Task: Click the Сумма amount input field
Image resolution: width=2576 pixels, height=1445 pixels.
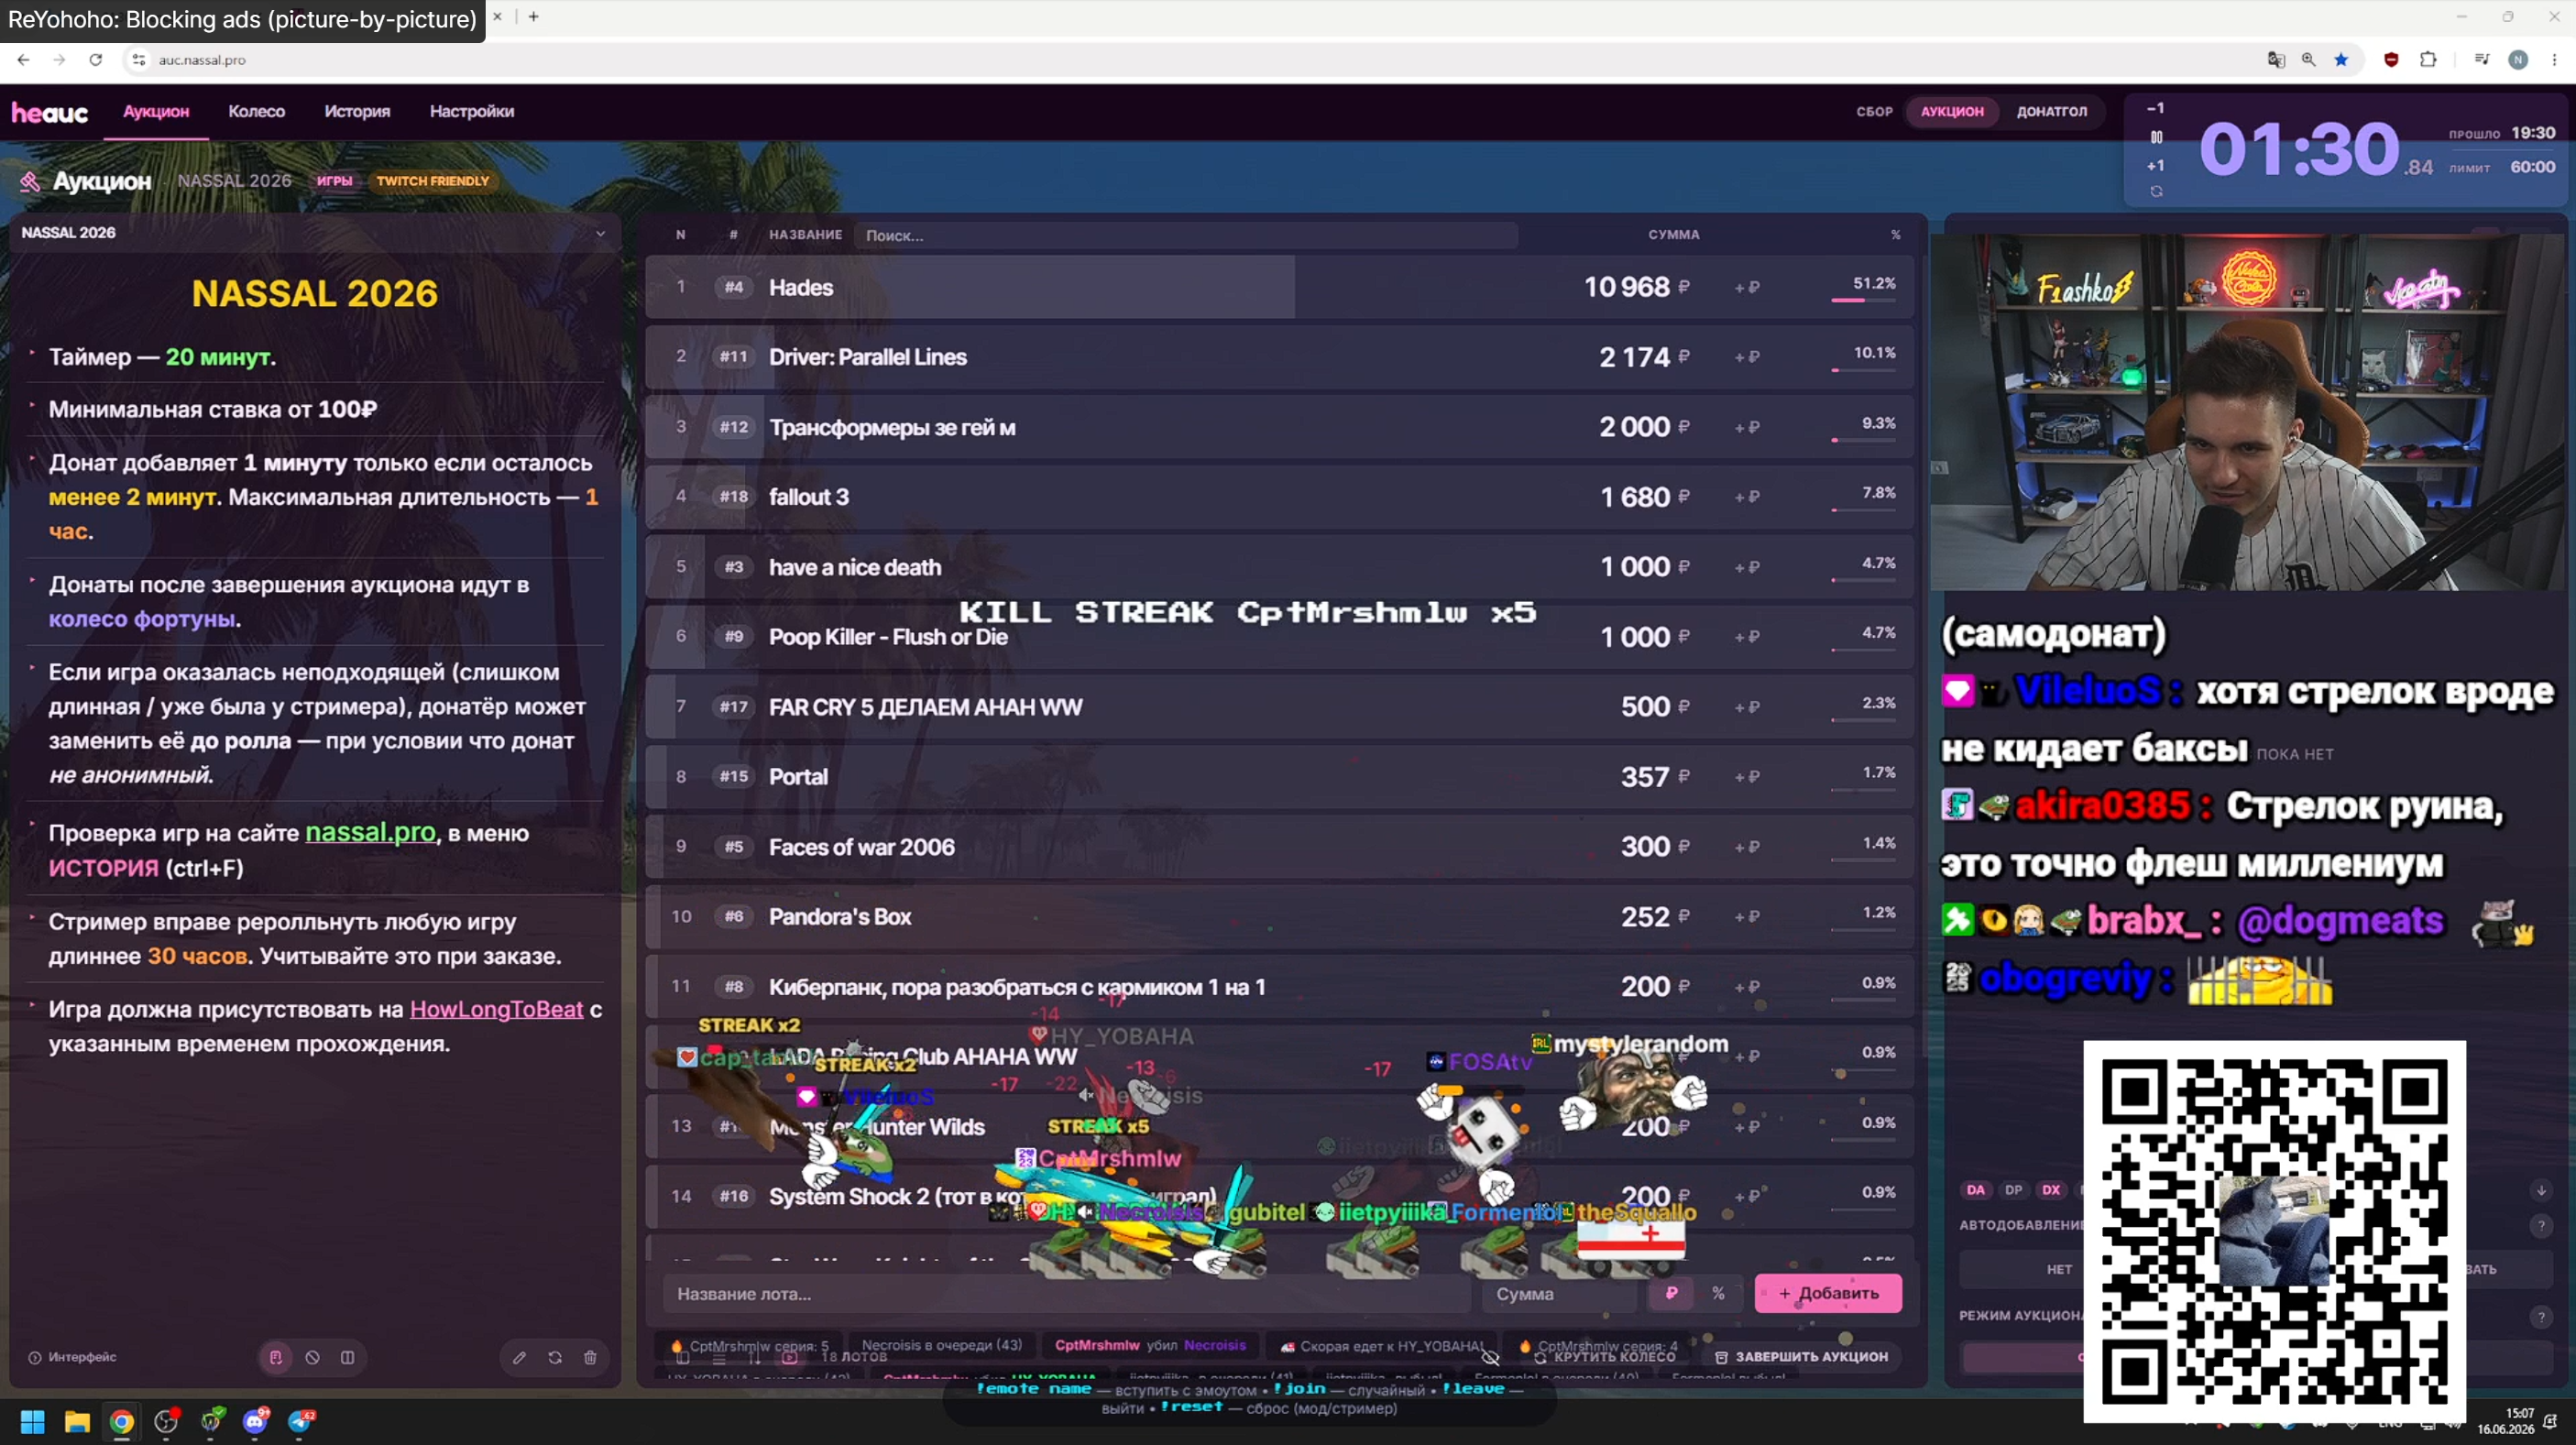Action: coord(1561,1294)
